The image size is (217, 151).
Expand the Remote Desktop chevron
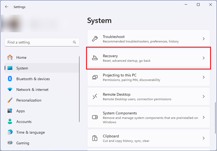[x=203, y=96]
